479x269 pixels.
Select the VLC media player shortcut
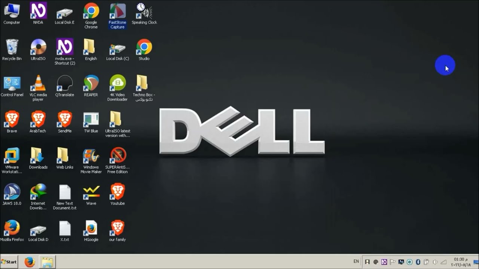coord(38,89)
